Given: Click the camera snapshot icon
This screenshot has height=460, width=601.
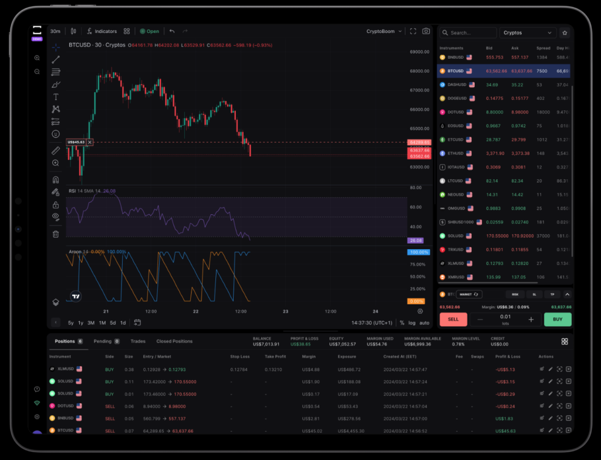Looking at the screenshot, I should coord(427,31).
